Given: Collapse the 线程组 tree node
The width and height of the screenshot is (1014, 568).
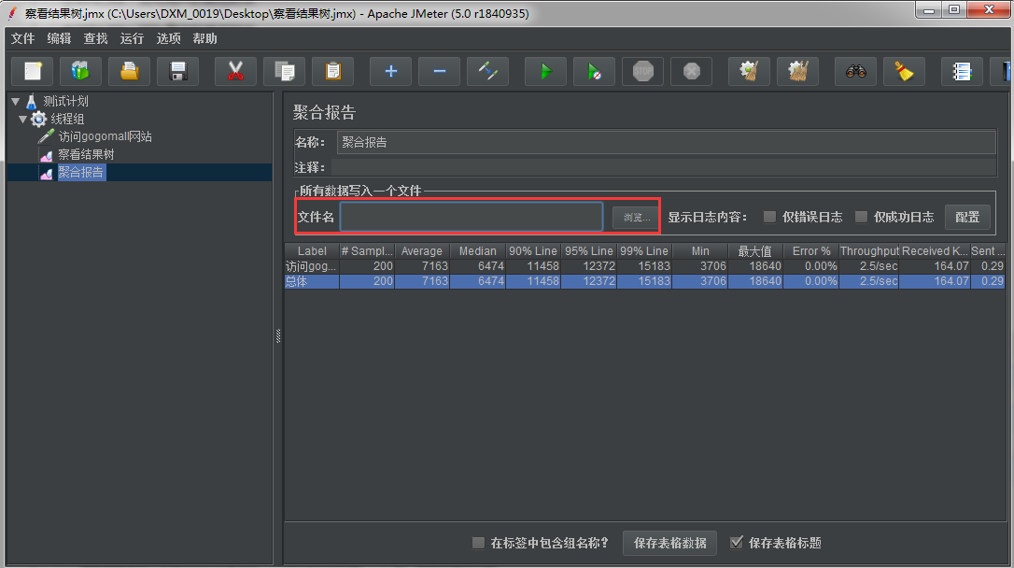Looking at the screenshot, I should pos(23,119).
